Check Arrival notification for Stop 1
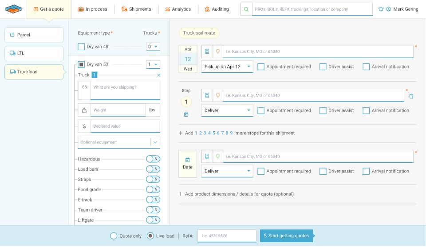 pyautogui.click(x=366, y=110)
